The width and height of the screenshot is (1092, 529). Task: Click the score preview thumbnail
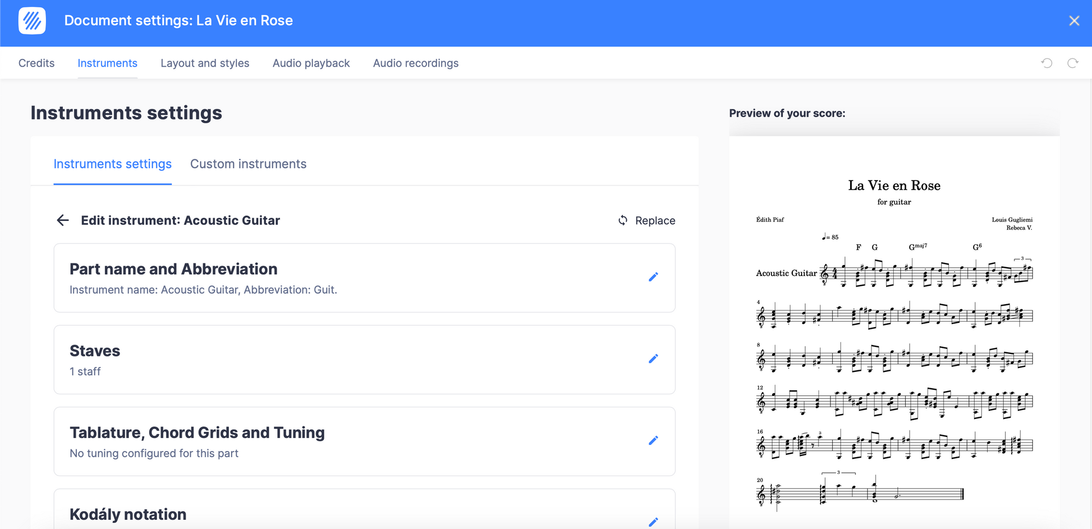894,333
